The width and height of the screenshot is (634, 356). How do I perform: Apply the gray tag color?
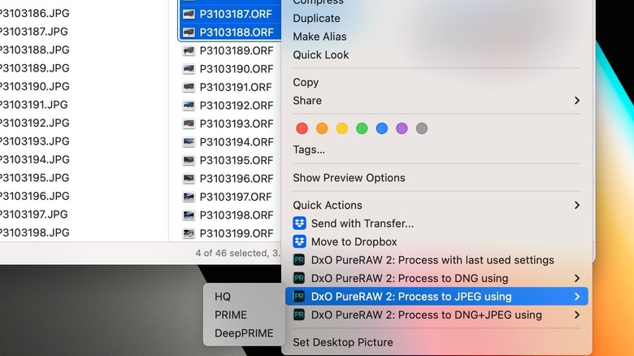[x=422, y=128]
